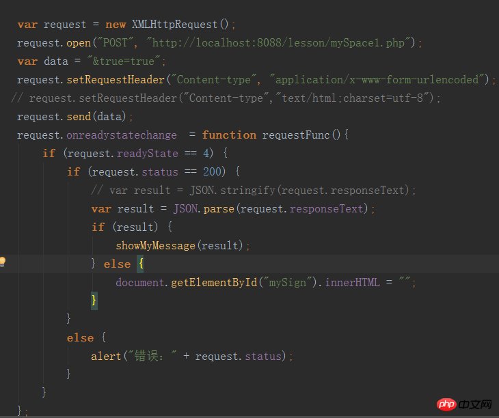Click the 'requestFunc' function name

(x=296, y=135)
